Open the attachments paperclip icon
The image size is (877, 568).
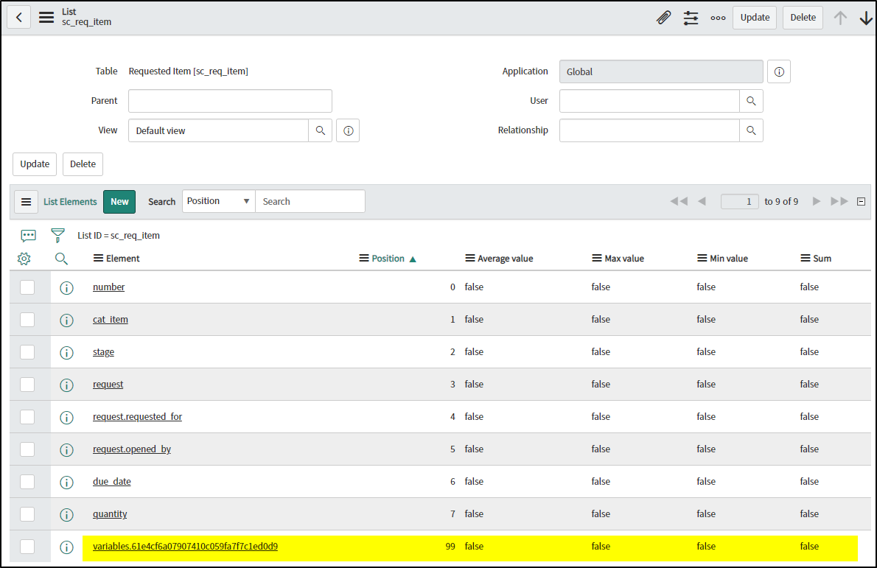pyautogui.click(x=663, y=17)
